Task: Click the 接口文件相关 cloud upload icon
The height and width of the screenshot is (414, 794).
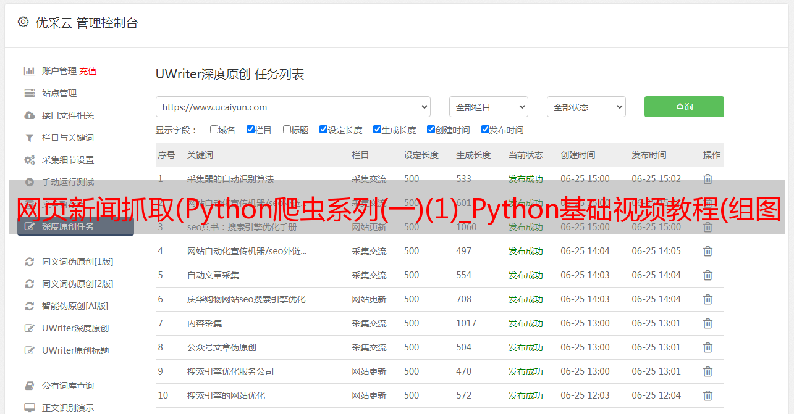Action: (x=29, y=115)
